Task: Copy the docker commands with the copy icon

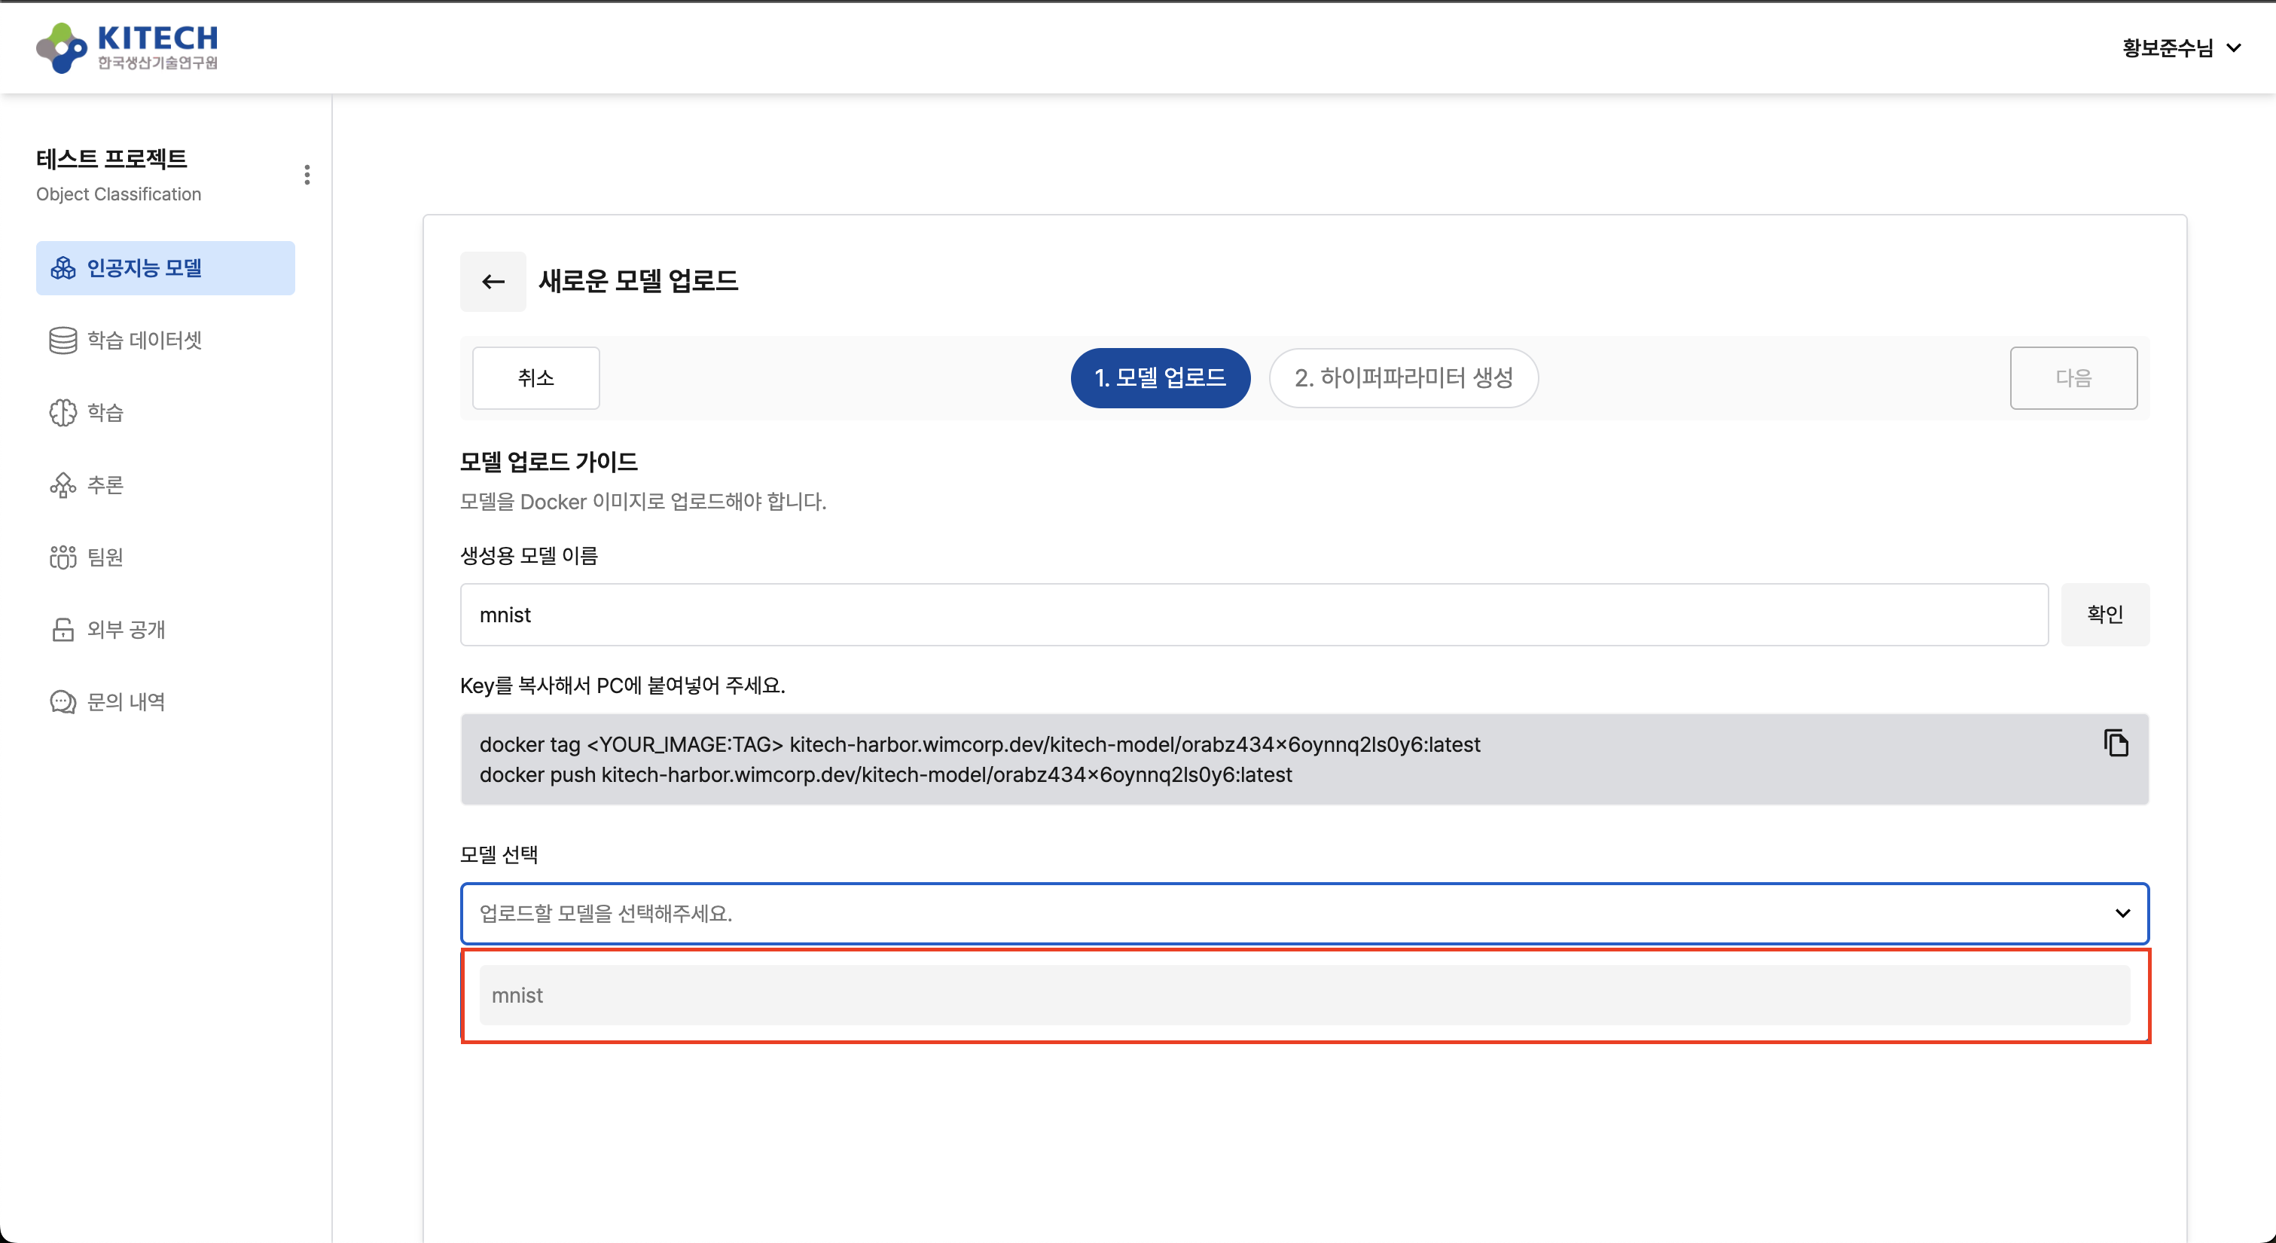Action: tap(2117, 744)
